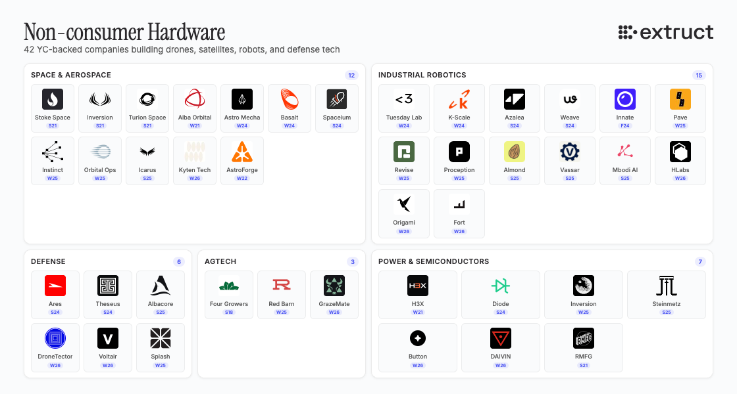The height and width of the screenshot is (394, 737).
Task: Open the K-Scale company name link
Action: [459, 118]
